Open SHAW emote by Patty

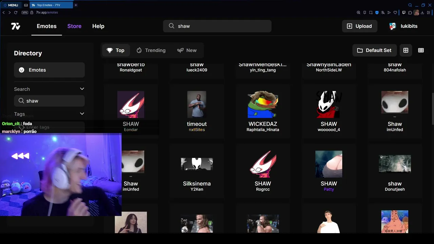[329, 164]
